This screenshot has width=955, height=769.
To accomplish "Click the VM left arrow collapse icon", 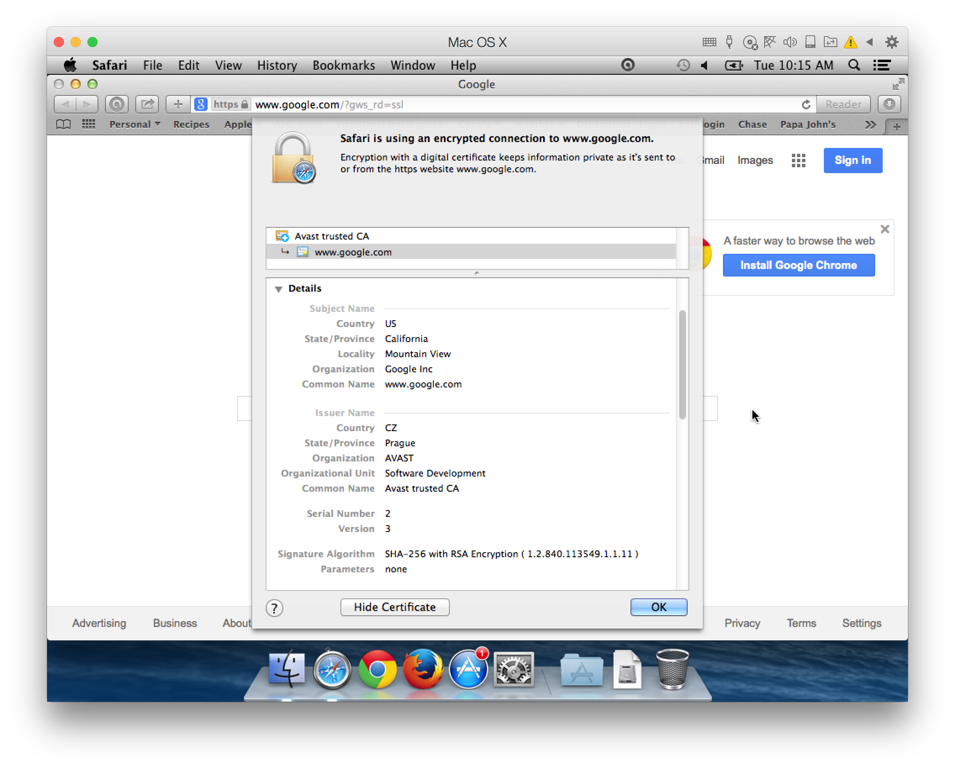I will tap(869, 42).
